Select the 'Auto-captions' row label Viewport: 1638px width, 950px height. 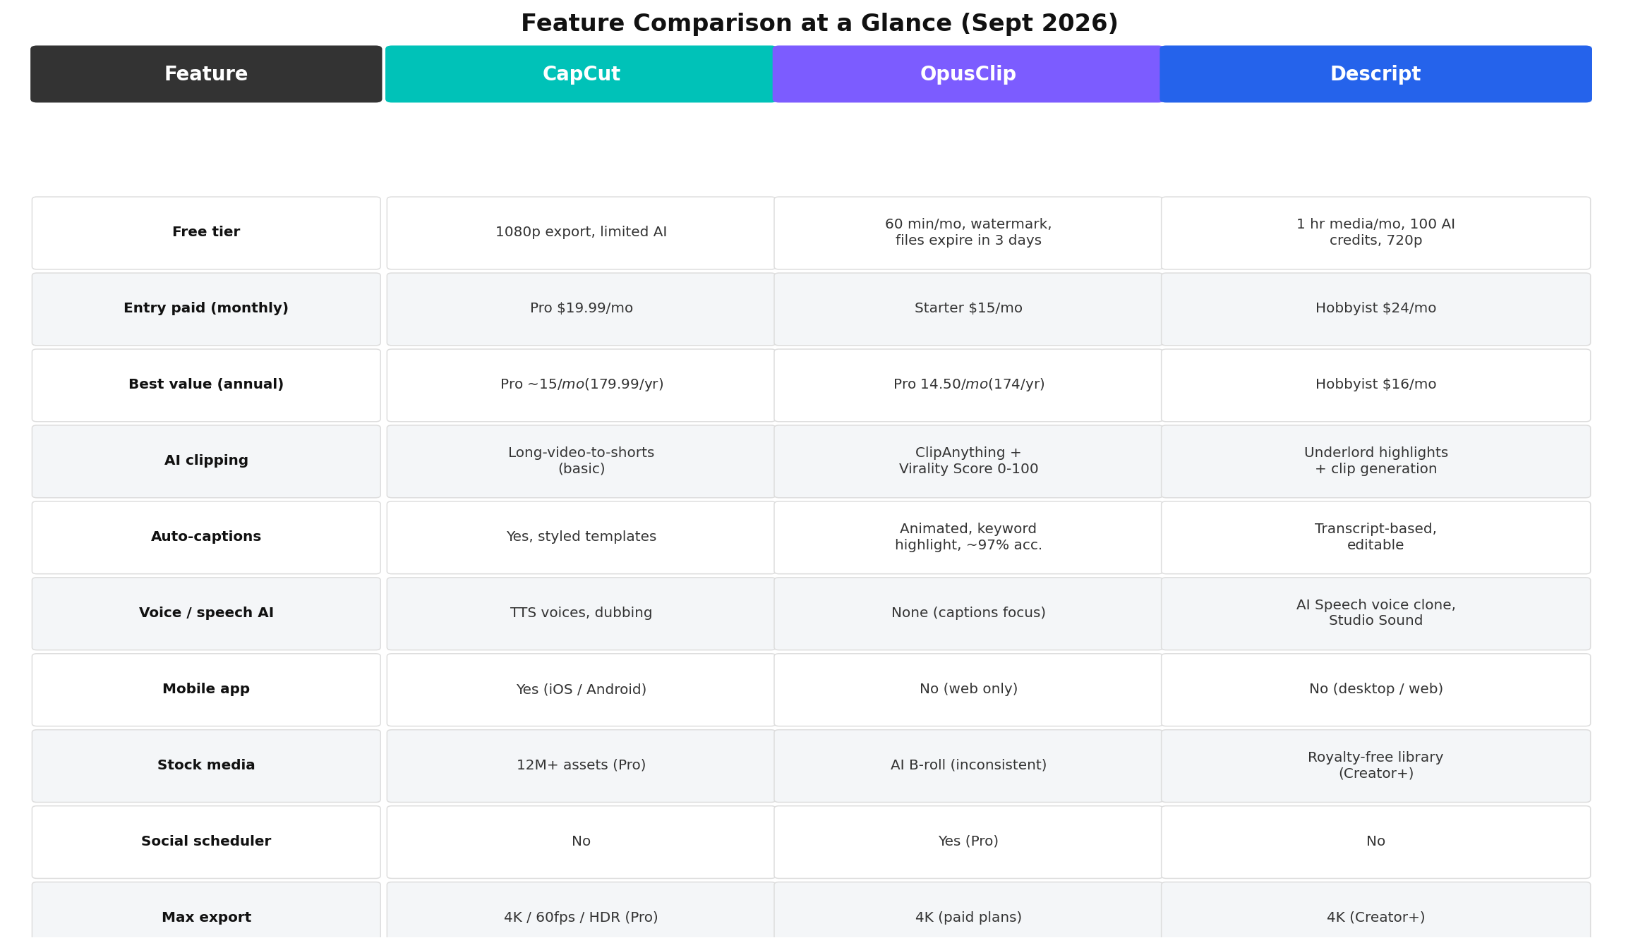pyautogui.click(x=206, y=537)
